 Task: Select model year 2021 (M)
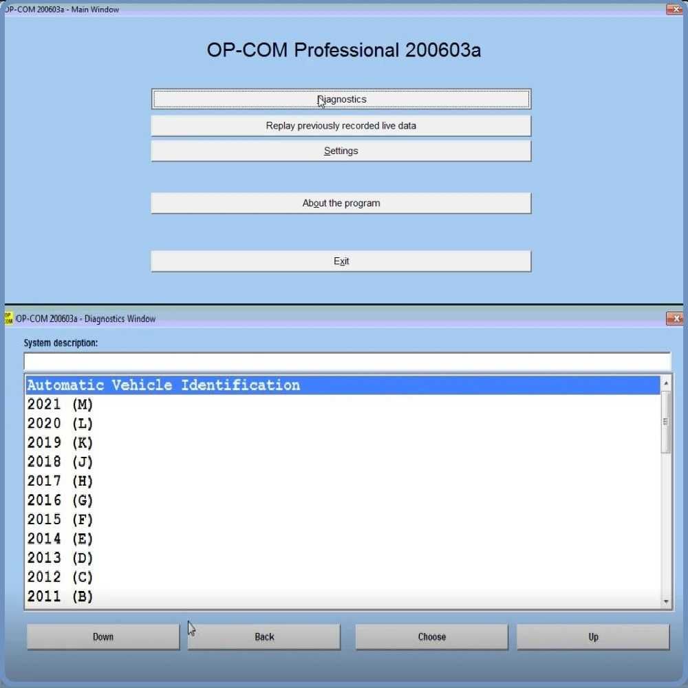click(343, 404)
